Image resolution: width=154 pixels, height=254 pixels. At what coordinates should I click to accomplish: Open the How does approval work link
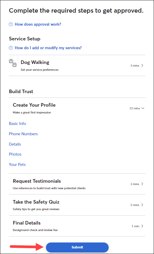[x=38, y=24]
